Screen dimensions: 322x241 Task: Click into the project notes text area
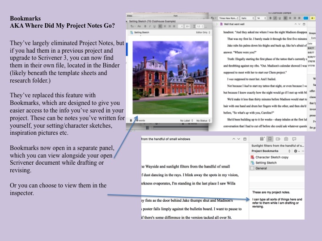tap(277, 204)
